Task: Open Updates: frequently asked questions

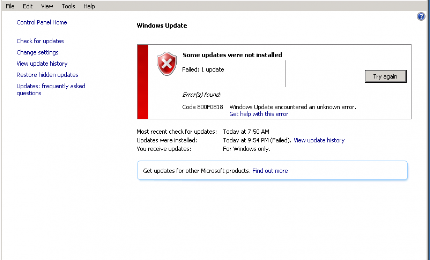Action: click(x=51, y=89)
